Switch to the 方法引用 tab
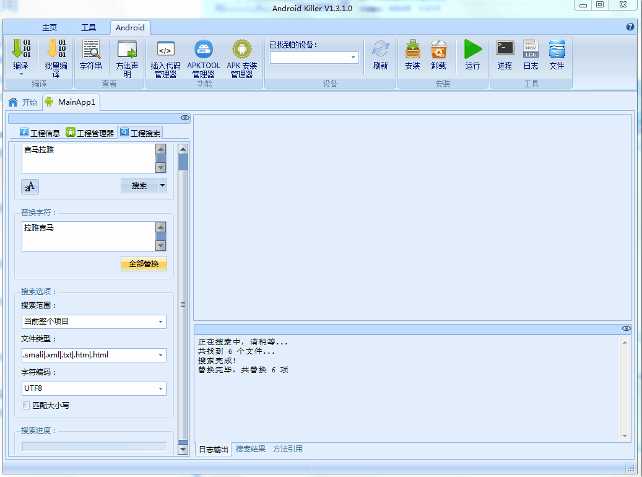Viewport: 642px width, 477px height. pyautogui.click(x=288, y=449)
